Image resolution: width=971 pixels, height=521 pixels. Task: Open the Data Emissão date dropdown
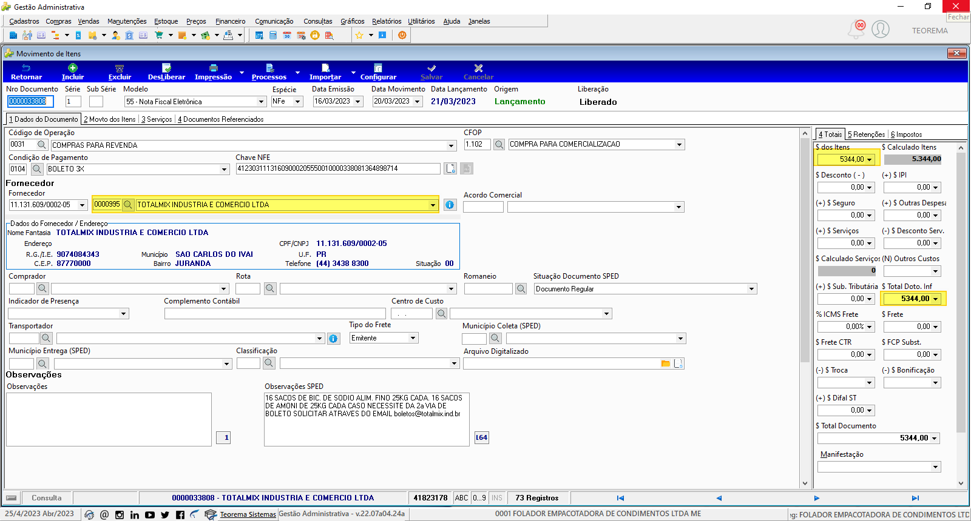click(358, 102)
